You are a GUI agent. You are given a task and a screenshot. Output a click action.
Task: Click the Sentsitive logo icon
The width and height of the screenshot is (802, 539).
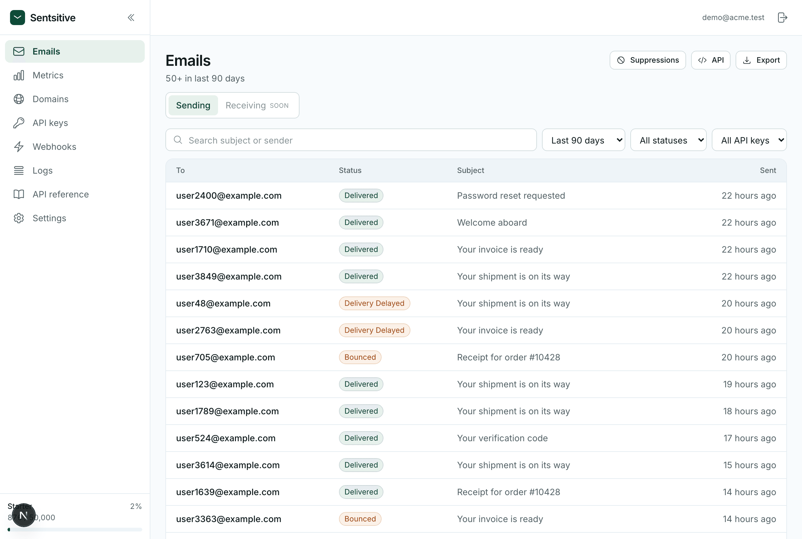pos(18,18)
